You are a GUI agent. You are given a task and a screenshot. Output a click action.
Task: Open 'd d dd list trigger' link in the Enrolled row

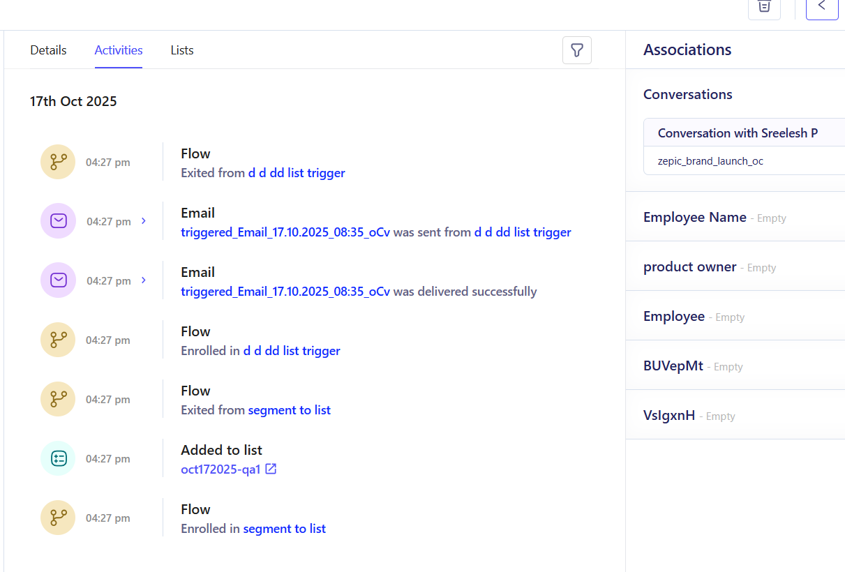292,351
